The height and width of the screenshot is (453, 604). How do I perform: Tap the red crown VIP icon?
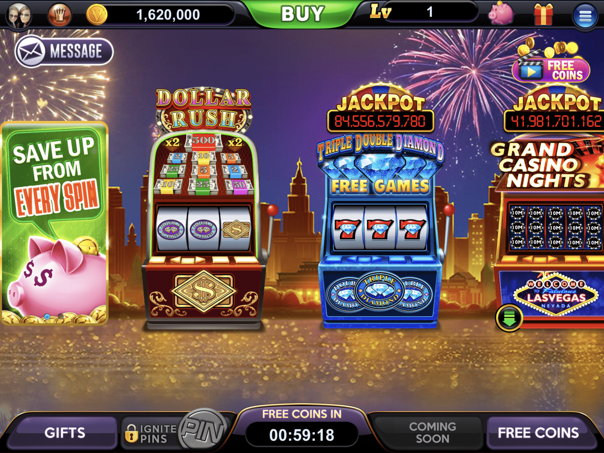coord(59,14)
